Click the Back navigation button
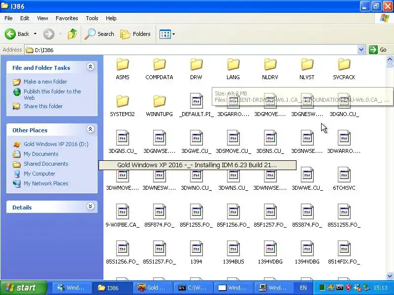This screenshot has height=295, width=394. pyautogui.click(x=17, y=34)
